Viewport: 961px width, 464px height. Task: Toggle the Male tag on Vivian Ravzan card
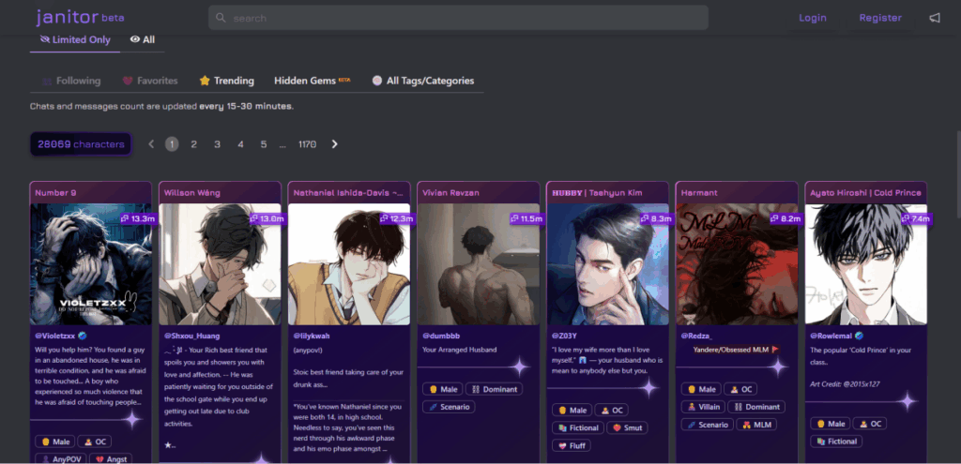coord(445,389)
